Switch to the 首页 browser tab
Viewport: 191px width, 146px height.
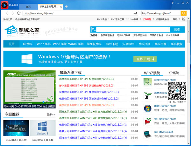pos(29,6)
